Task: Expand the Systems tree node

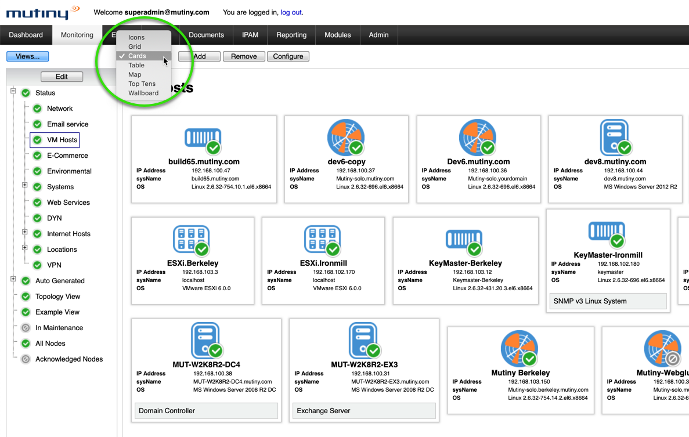Action: (24, 185)
